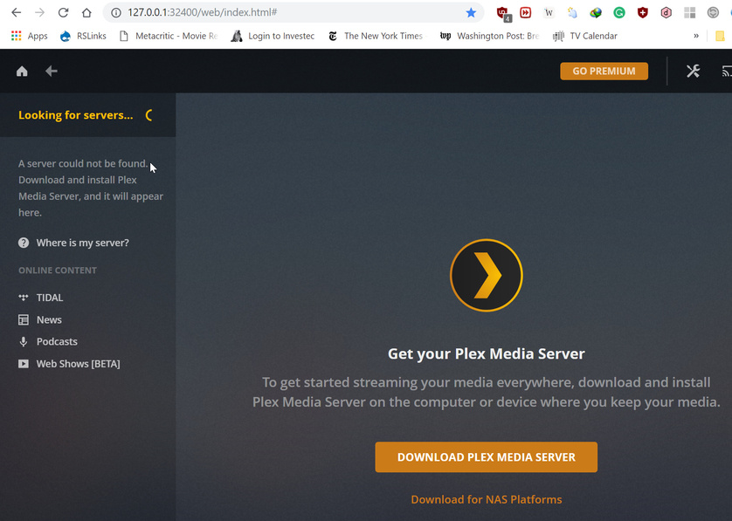Open Podcasts in the sidebar

click(x=57, y=341)
